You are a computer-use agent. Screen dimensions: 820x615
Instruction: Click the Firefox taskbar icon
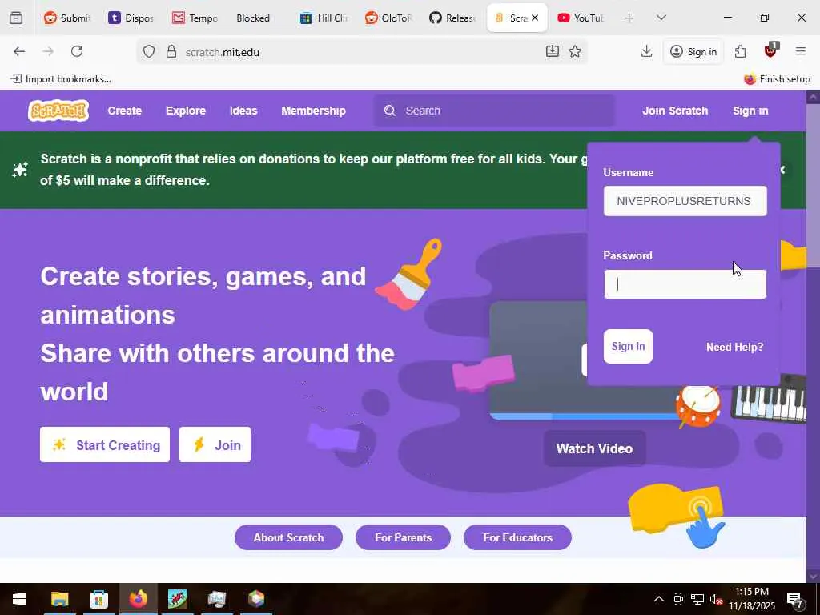pyautogui.click(x=138, y=599)
